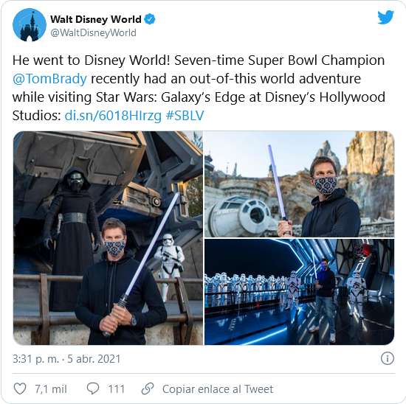This screenshot has width=406, height=404.
Task: Open the @TomBrady mention link
Action: 49,79
